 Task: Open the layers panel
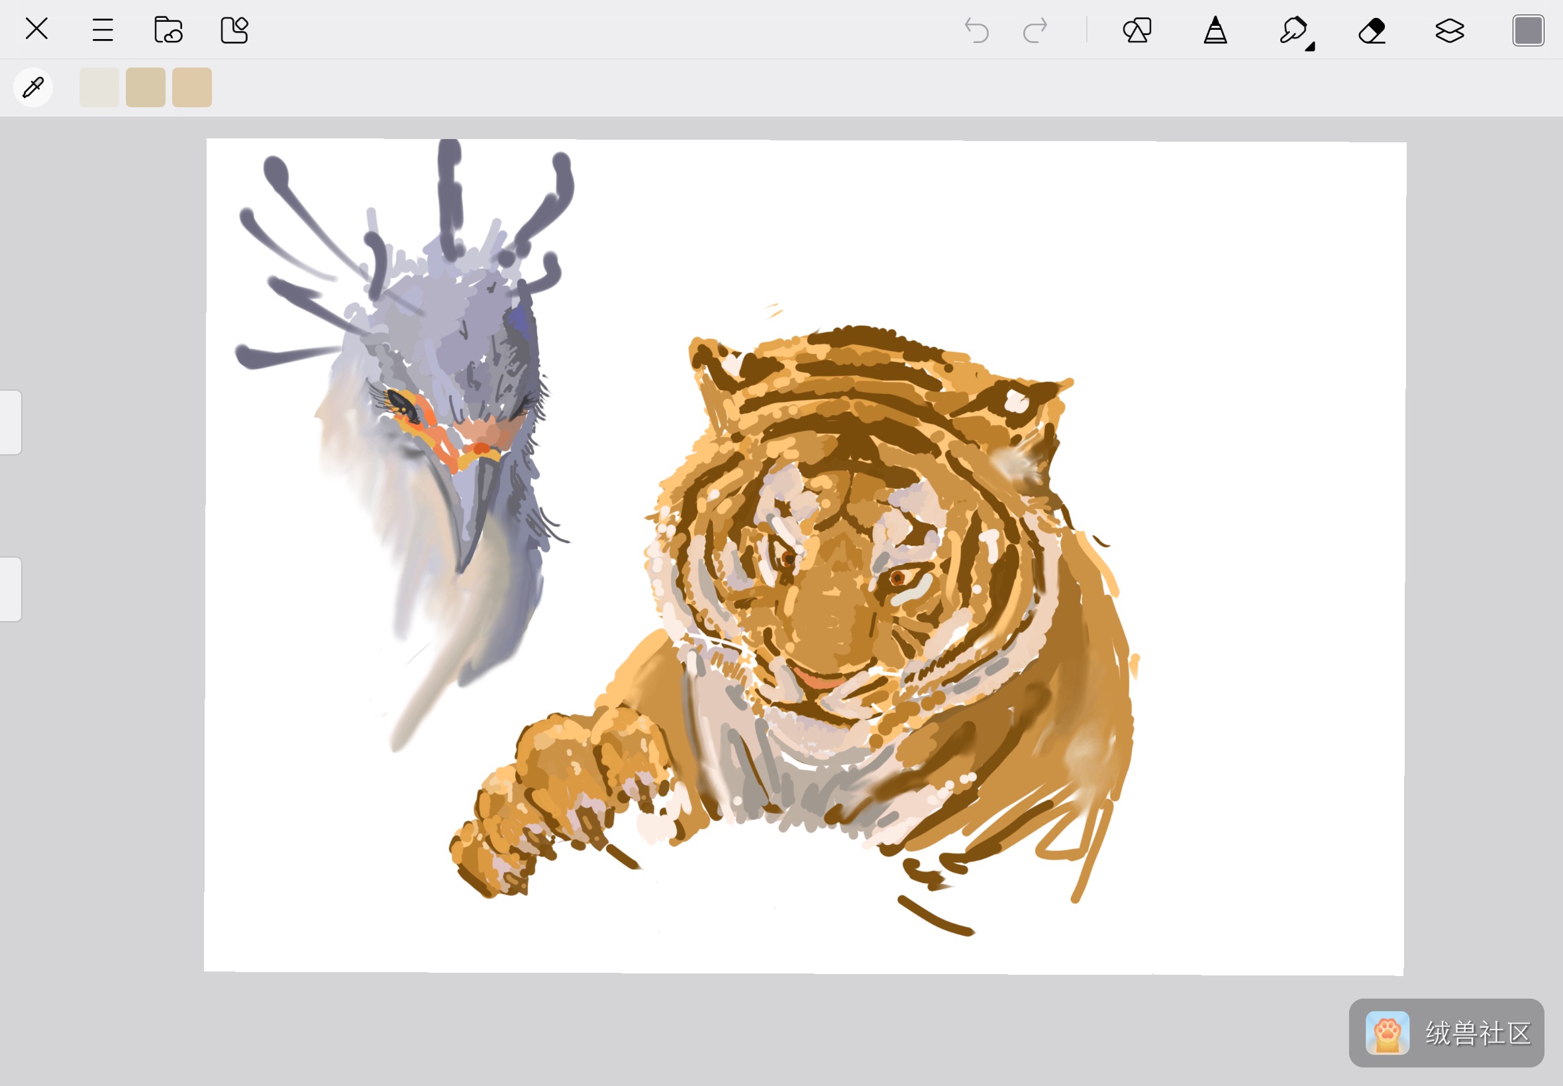1449,30
